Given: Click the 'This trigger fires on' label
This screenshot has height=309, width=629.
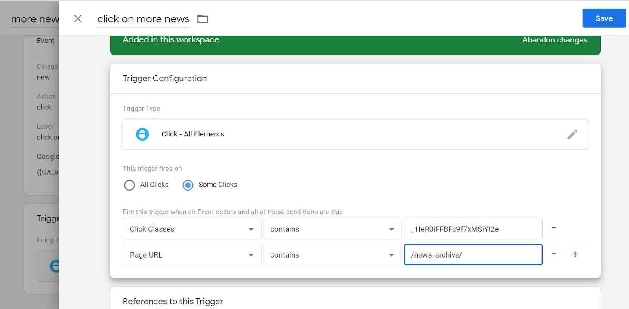Looking at the screenshot, I should [x=152, y=169].
